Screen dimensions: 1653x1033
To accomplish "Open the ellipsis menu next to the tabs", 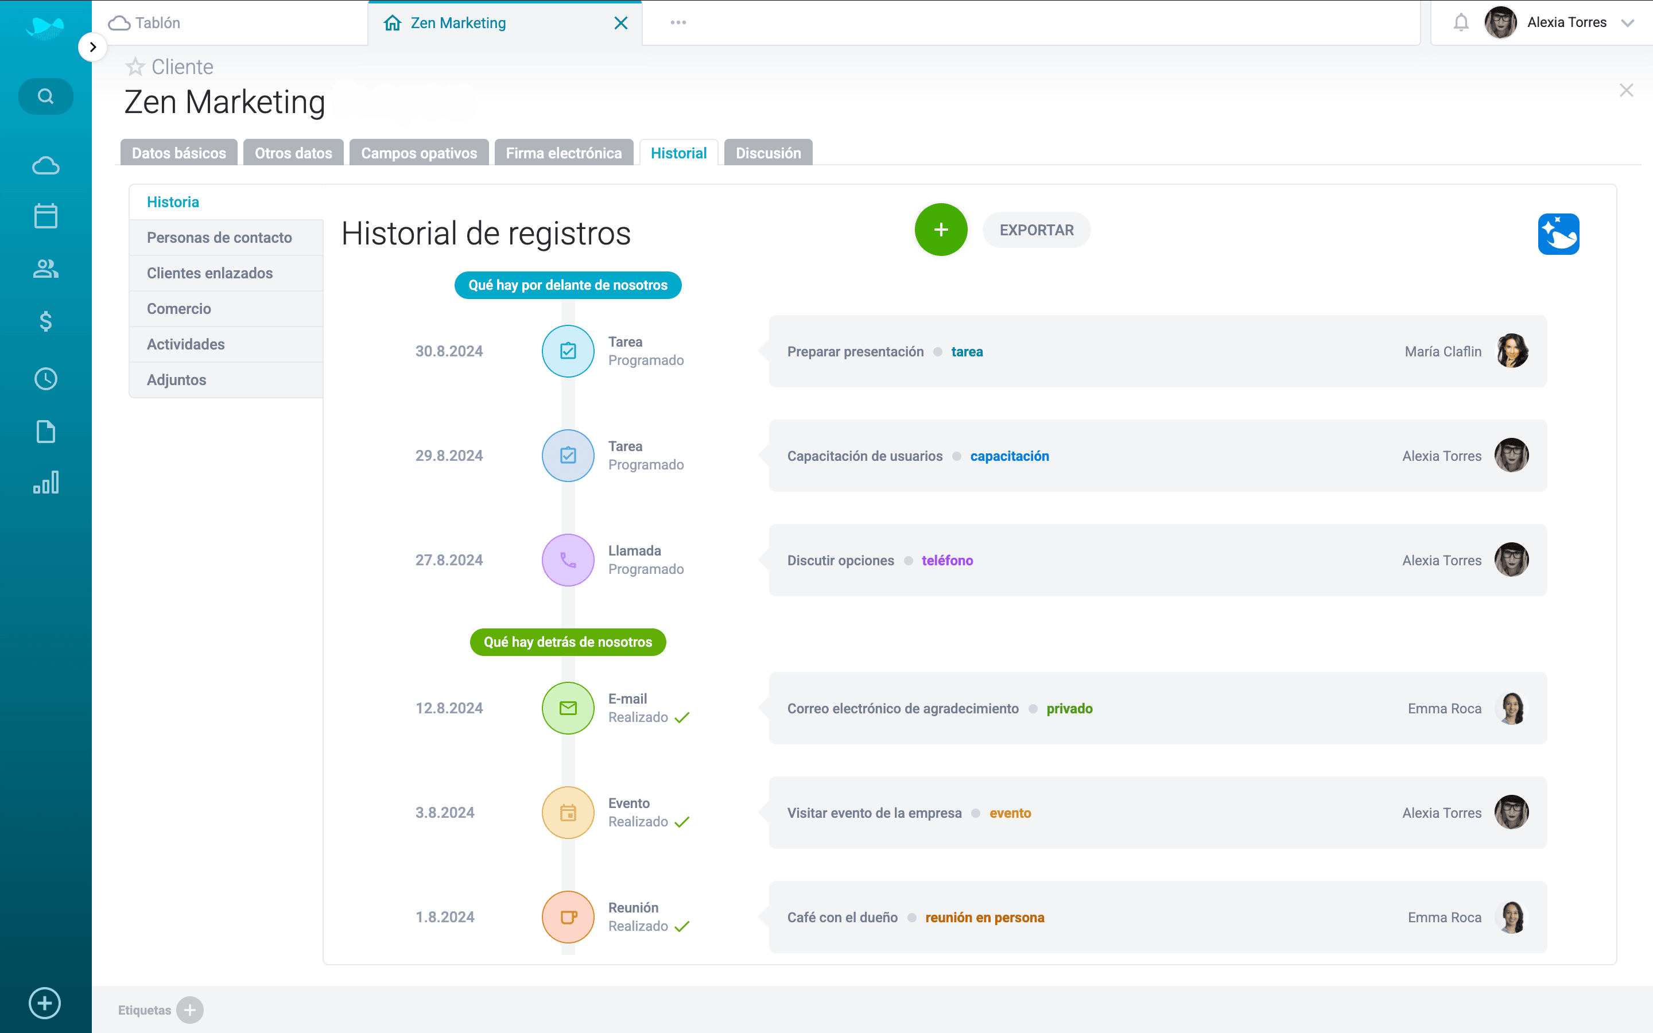I will (x=678, y=22).
